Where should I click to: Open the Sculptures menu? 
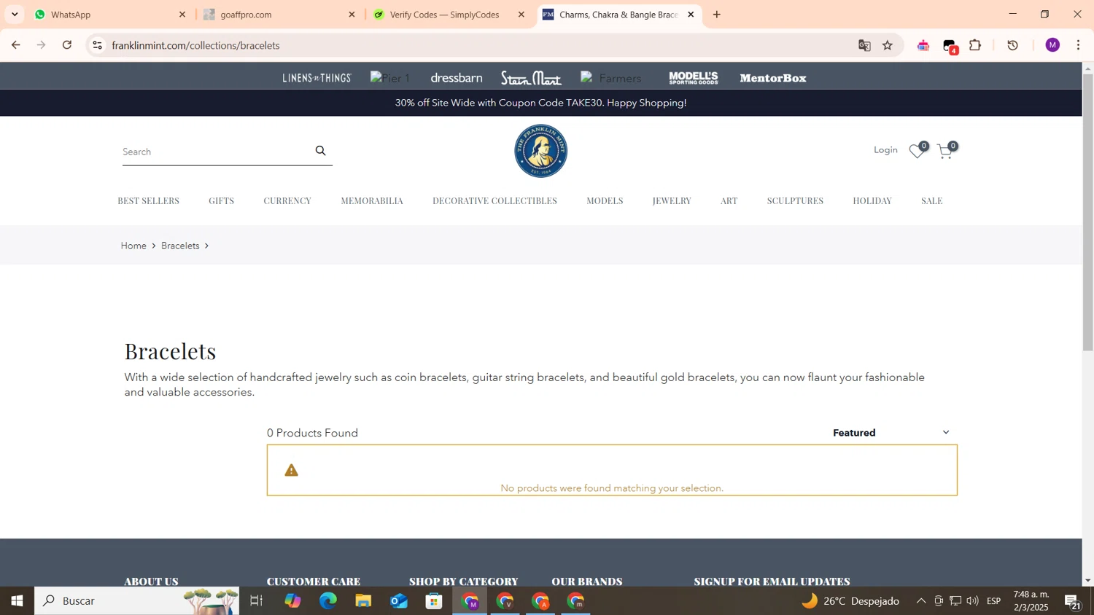pyautogui.click(x=795, y=201)
